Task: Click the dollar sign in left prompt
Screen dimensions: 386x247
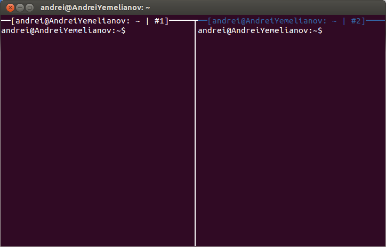Action: pyautogui.click(x=124, y=31)
